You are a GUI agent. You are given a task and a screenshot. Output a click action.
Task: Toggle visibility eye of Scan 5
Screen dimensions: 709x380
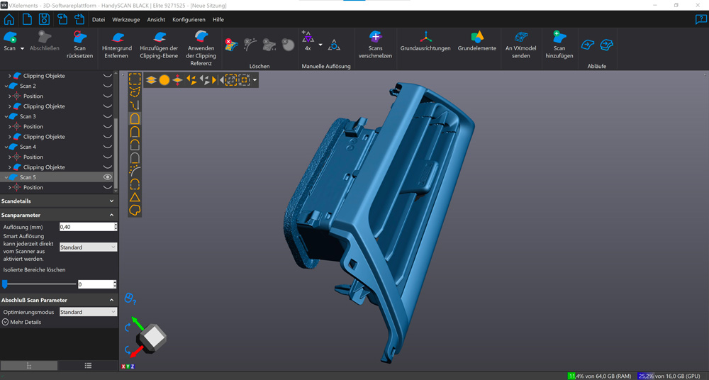(108, 177)
